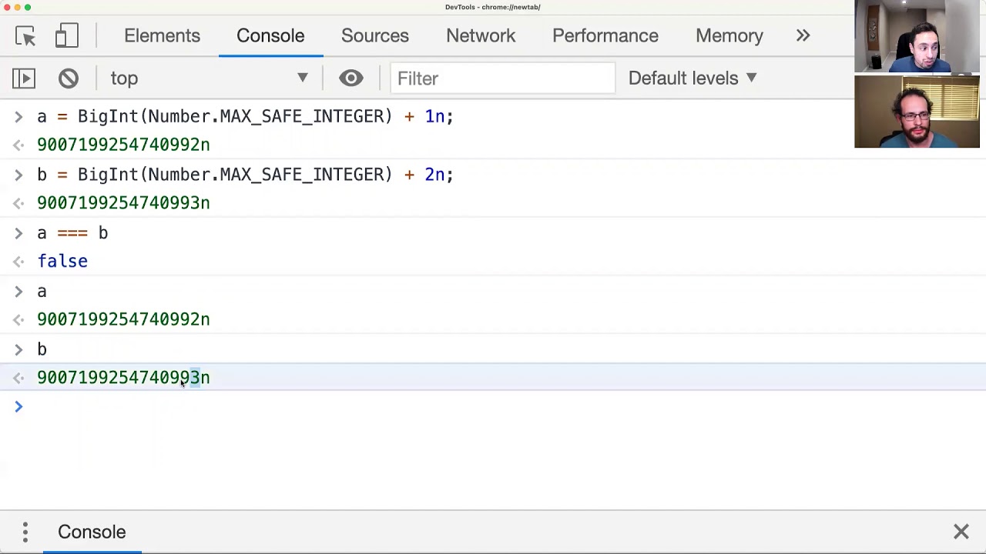Image resolution: width=986 pixels, height=554 pixels.
Task: Go to the Network tab
Action: [x=481, y=36]
